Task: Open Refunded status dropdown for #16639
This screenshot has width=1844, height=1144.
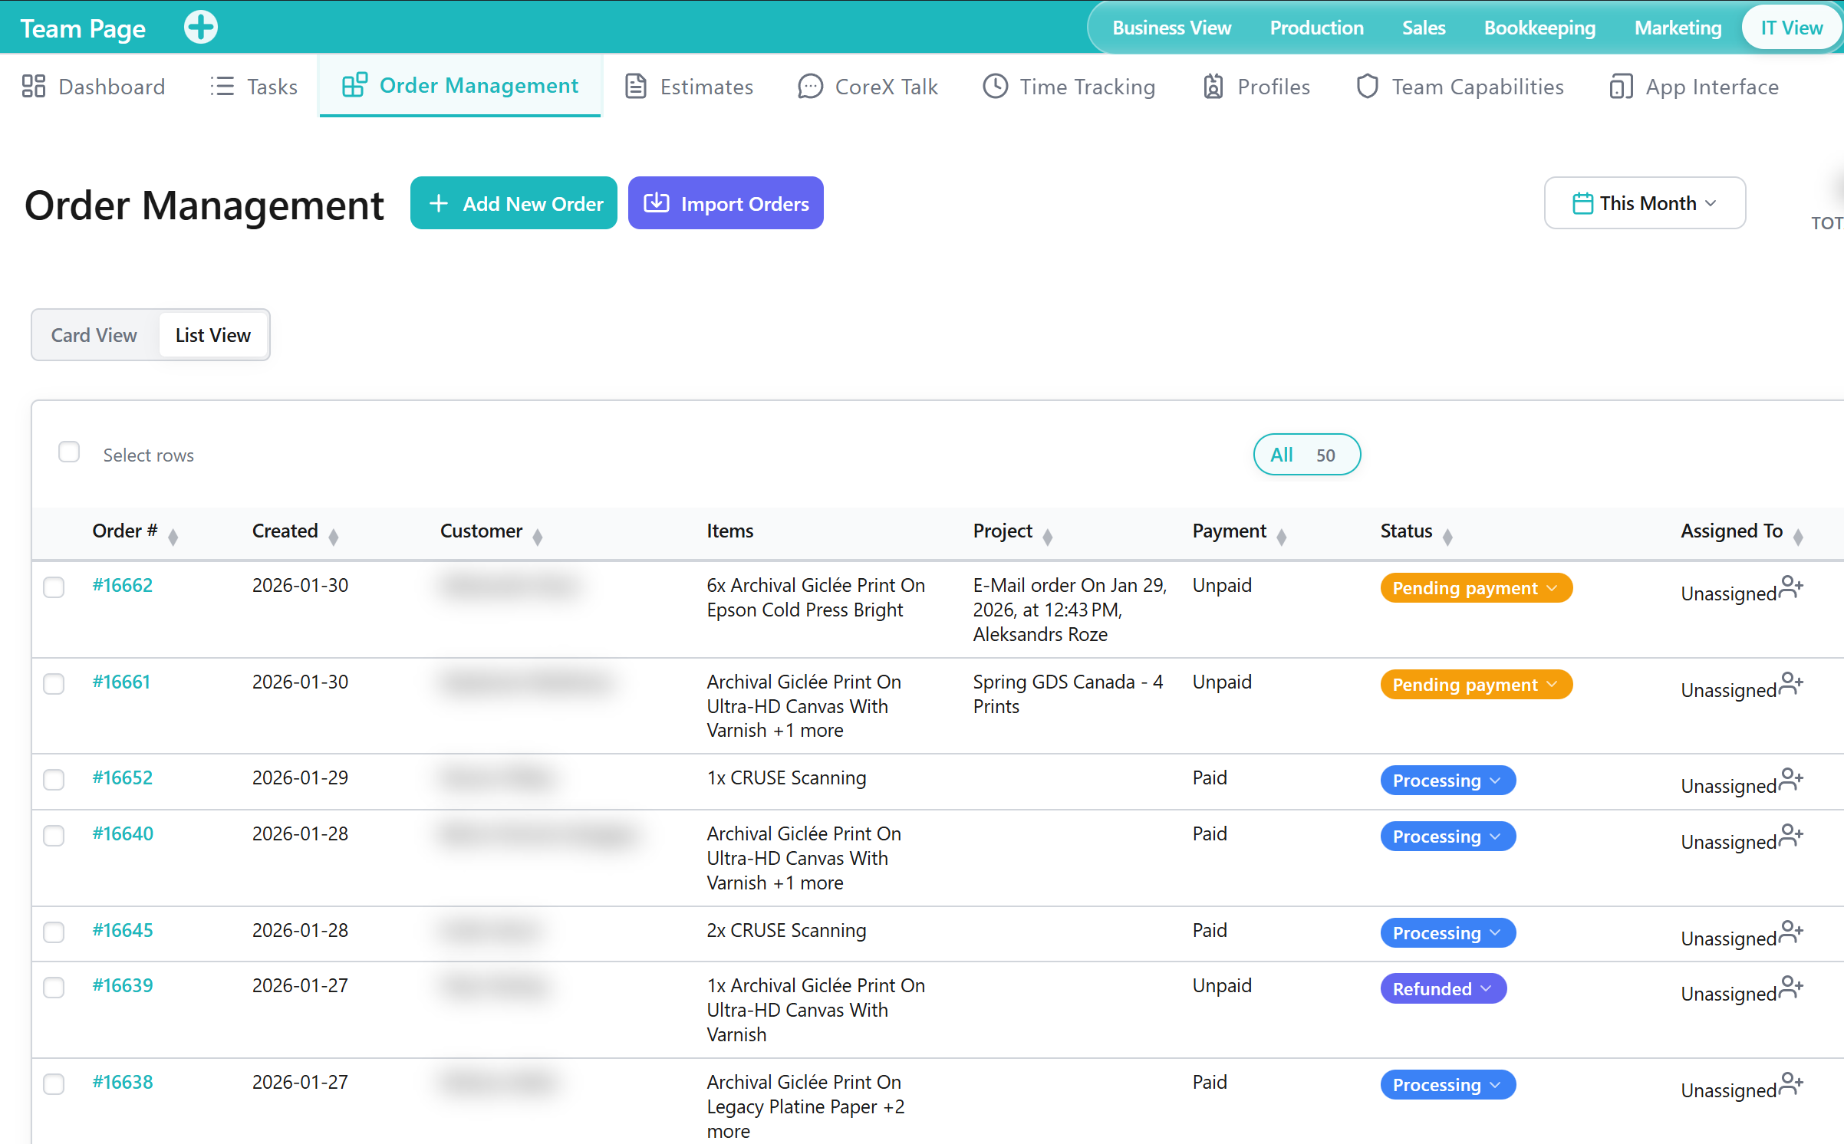Action: pos(1443,989)
